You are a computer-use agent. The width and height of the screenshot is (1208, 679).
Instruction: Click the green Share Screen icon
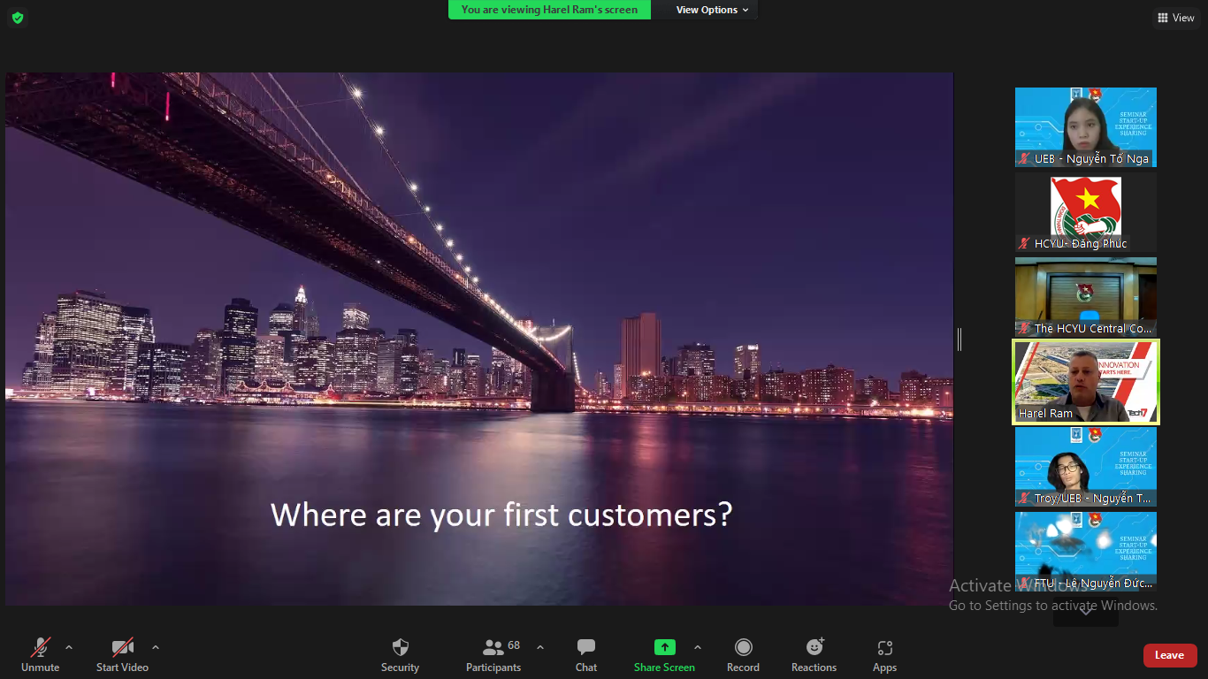(664, 647)
